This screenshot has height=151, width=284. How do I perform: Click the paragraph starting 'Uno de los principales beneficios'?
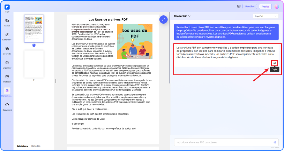[x=111, y=71]
